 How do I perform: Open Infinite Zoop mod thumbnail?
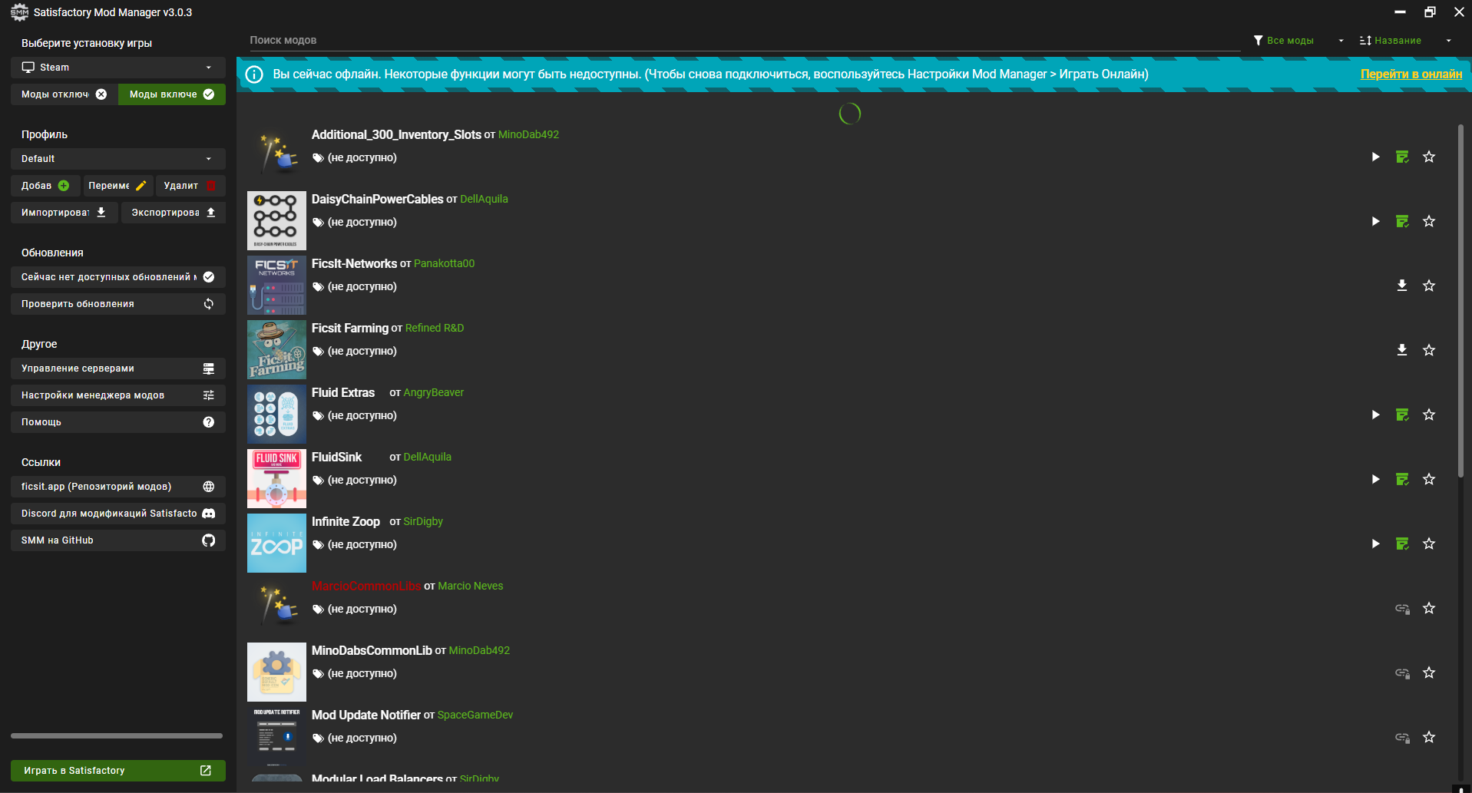276,544
